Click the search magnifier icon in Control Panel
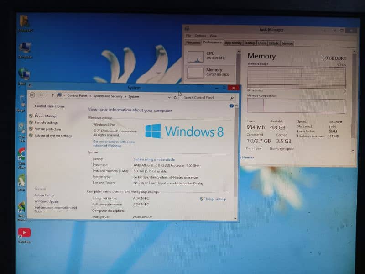This screenshot has width=365, height=274. pyautogui.click(x=232, y=98)
